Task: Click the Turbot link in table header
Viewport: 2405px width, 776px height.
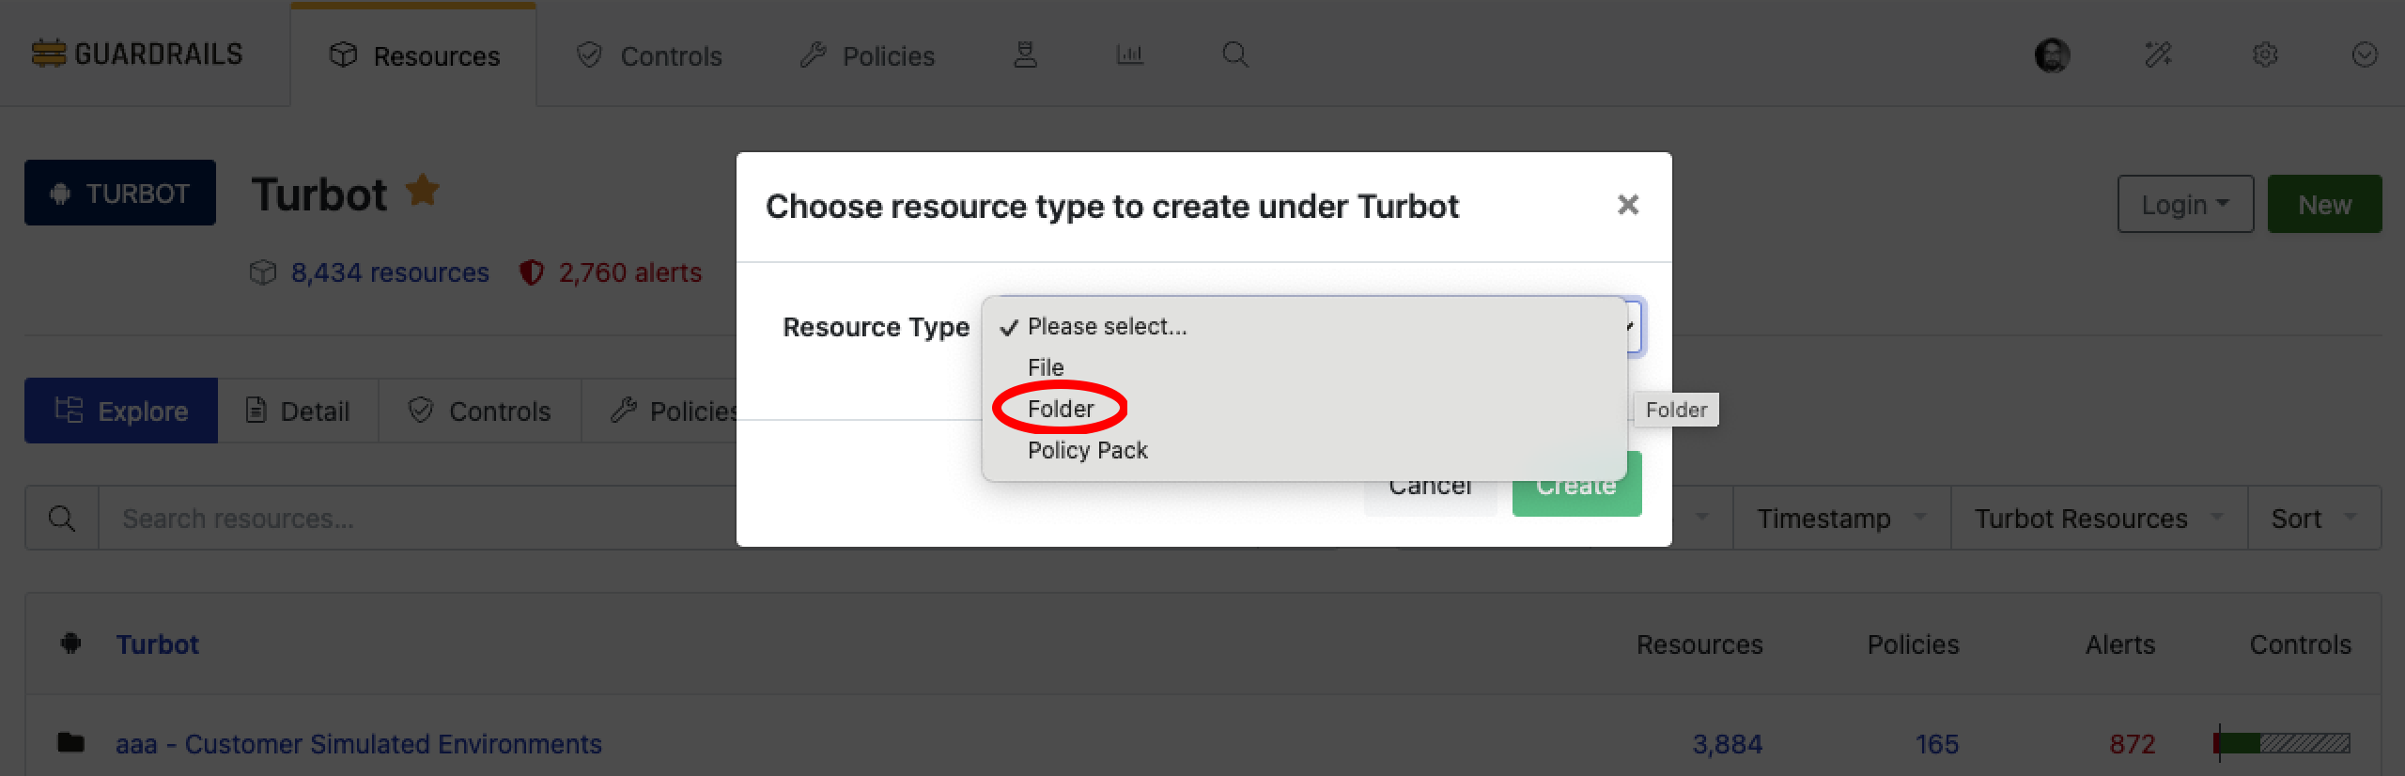Action: click(x=157, y=644)
